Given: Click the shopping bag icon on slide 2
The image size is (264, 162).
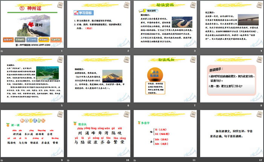Looking at the screenshot, I should [x=127, y=5].
